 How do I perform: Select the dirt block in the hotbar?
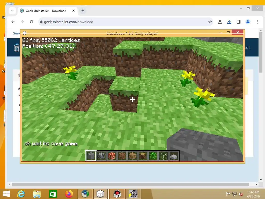pyautogui.click(x=122, y=156)
